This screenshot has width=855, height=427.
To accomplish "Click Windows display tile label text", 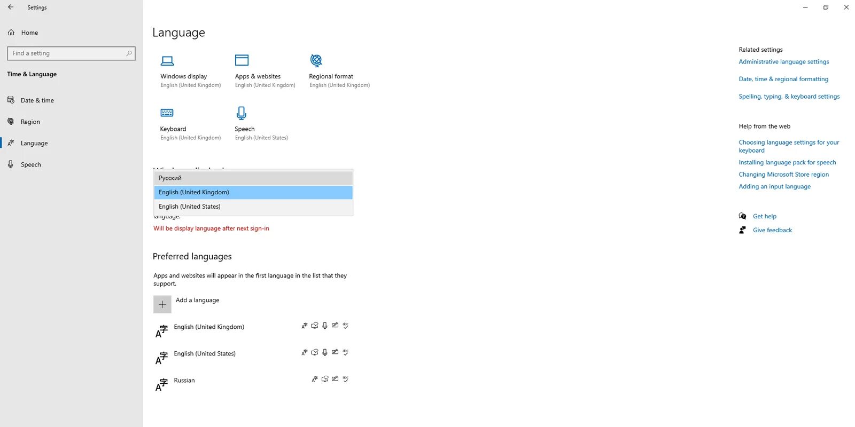I will (x=184, y=76).
